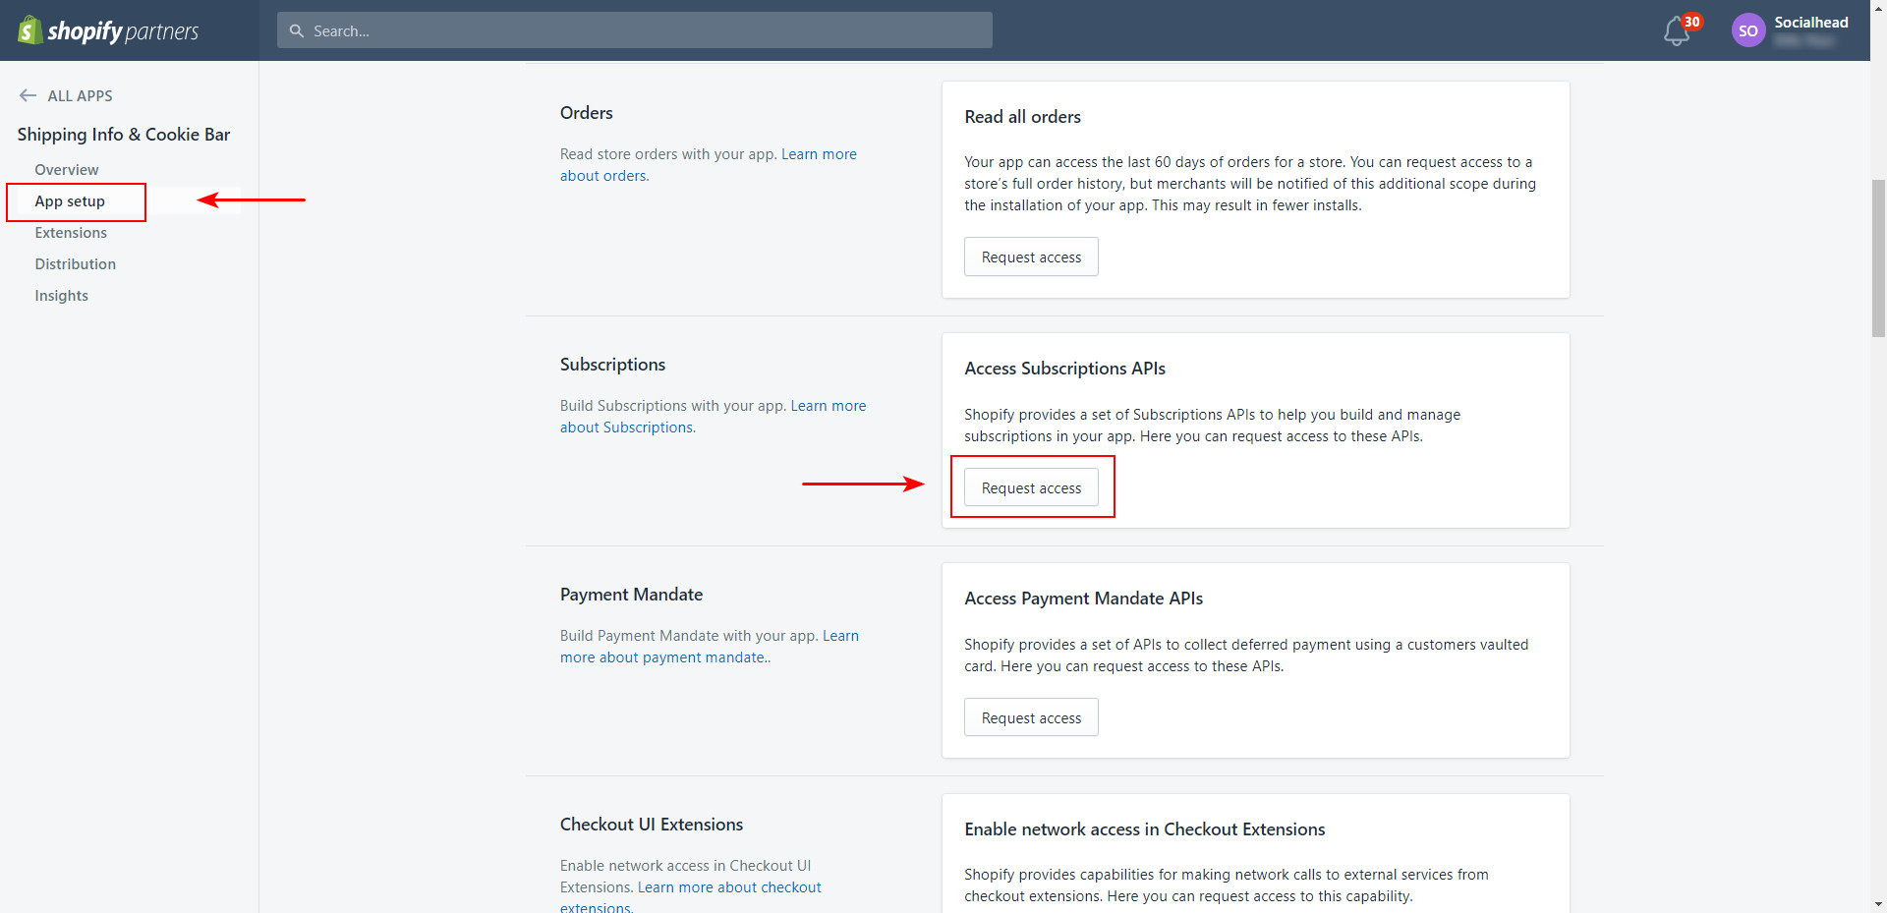Request access for Payment Mandate APIs

(x=1031, y=717)
